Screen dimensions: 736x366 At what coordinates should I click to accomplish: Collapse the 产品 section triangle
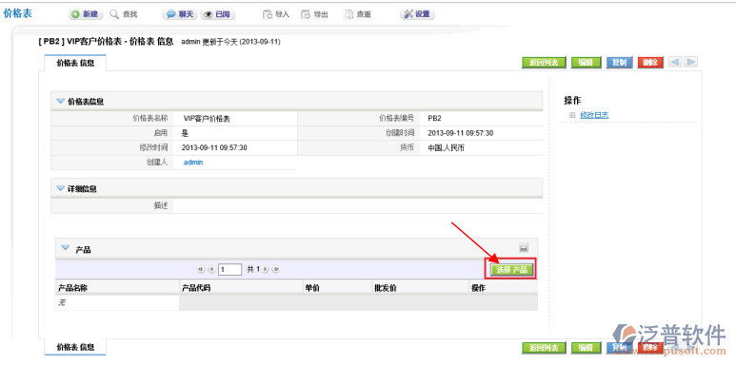pyautogui.click(x=66, y=247)
